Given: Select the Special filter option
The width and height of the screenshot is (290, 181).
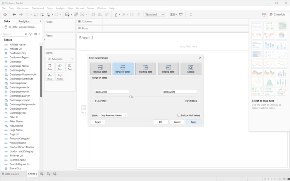Looking at the screenshot, I should (x=191, y=69).
